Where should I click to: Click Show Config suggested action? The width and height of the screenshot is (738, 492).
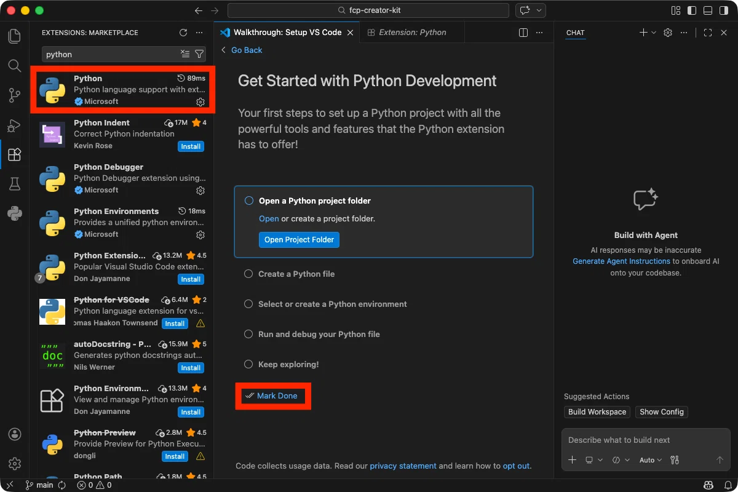tap(662, 412)
